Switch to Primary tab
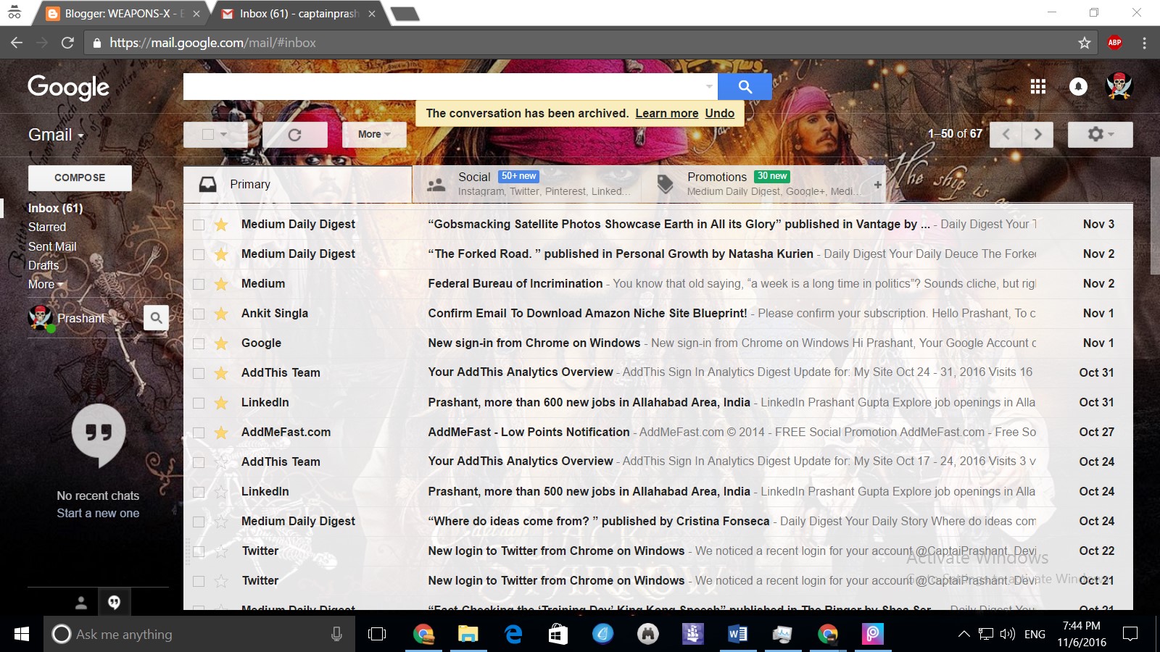1160x652 pixels. (297, 185)
